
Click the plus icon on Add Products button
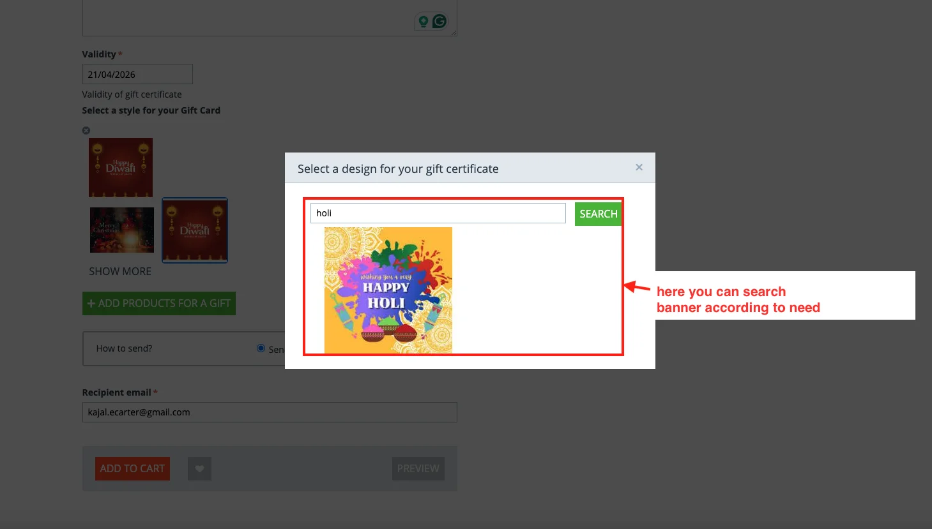pyautogui.click(x=91, y=304)
